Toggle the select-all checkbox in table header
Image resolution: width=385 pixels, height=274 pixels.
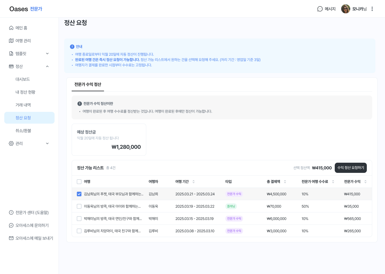(79, 182)
